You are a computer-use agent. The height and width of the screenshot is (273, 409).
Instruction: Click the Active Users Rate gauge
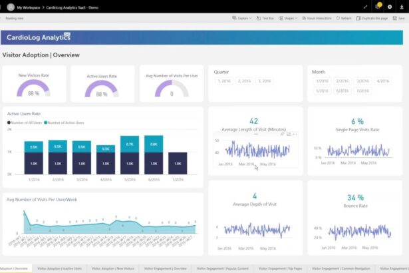click(102, 89)
